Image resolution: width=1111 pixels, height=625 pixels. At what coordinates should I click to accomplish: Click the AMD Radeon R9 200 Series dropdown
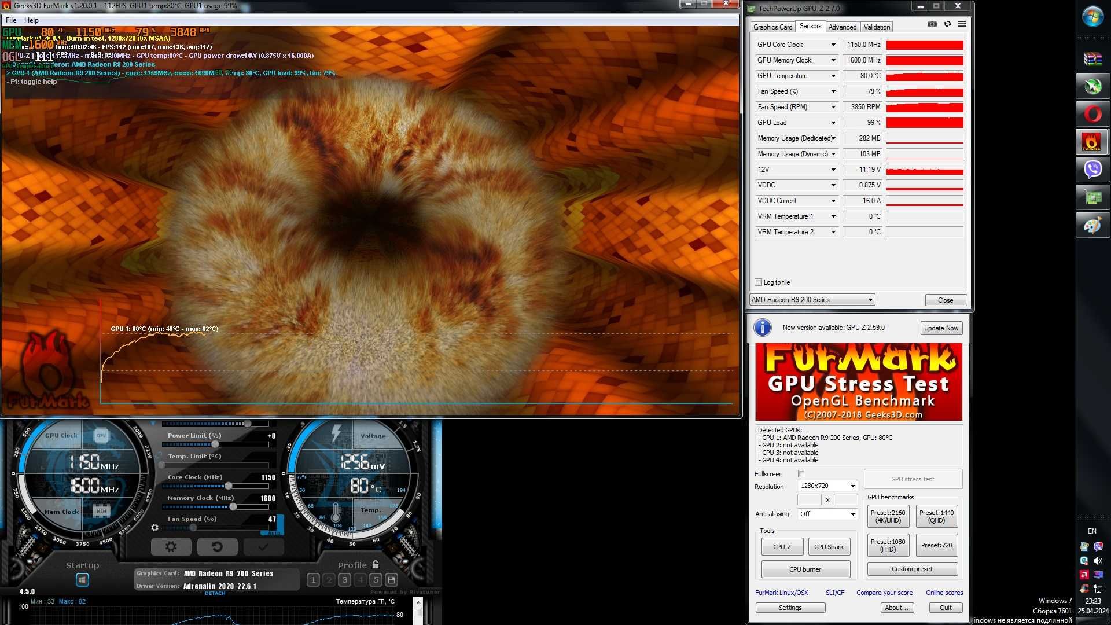811,299
